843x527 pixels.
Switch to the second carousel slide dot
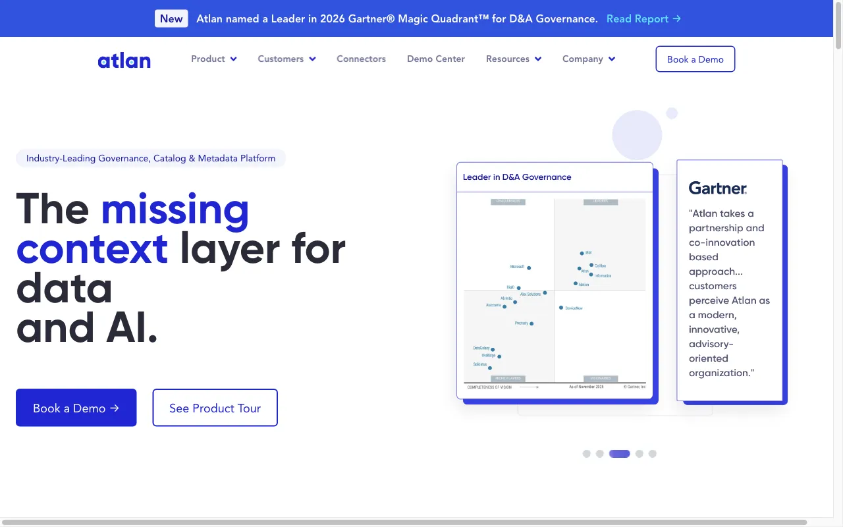tap(600, 454)
